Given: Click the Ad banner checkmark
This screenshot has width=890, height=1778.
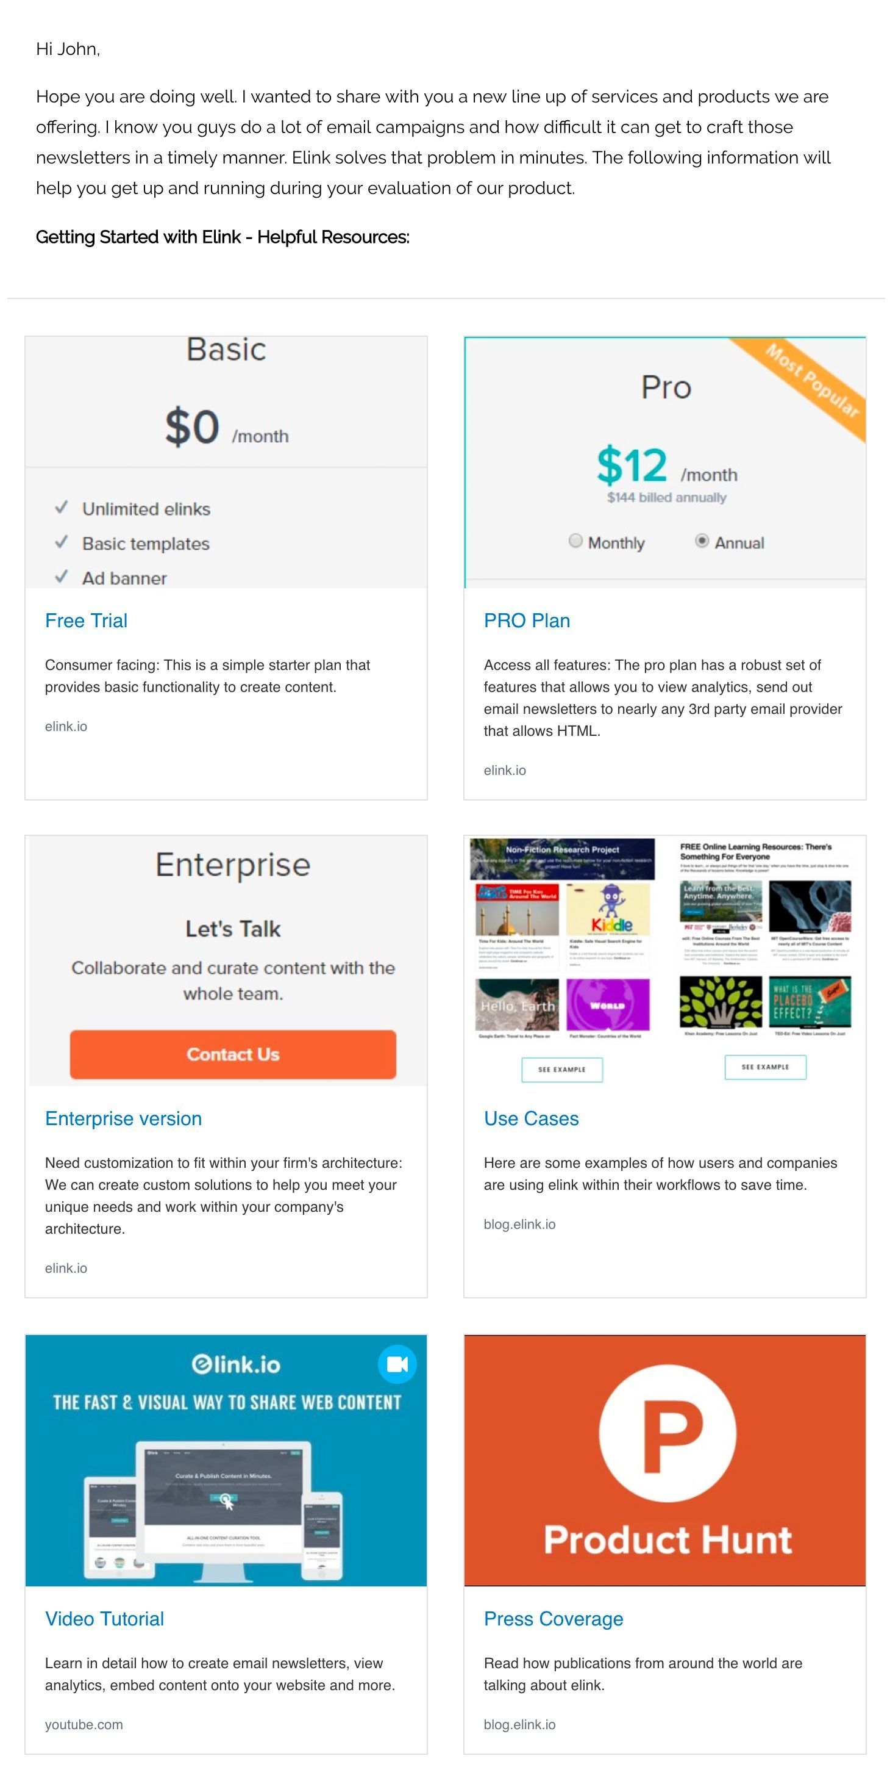Looking at the screenshot, I should tap(62, 577).
